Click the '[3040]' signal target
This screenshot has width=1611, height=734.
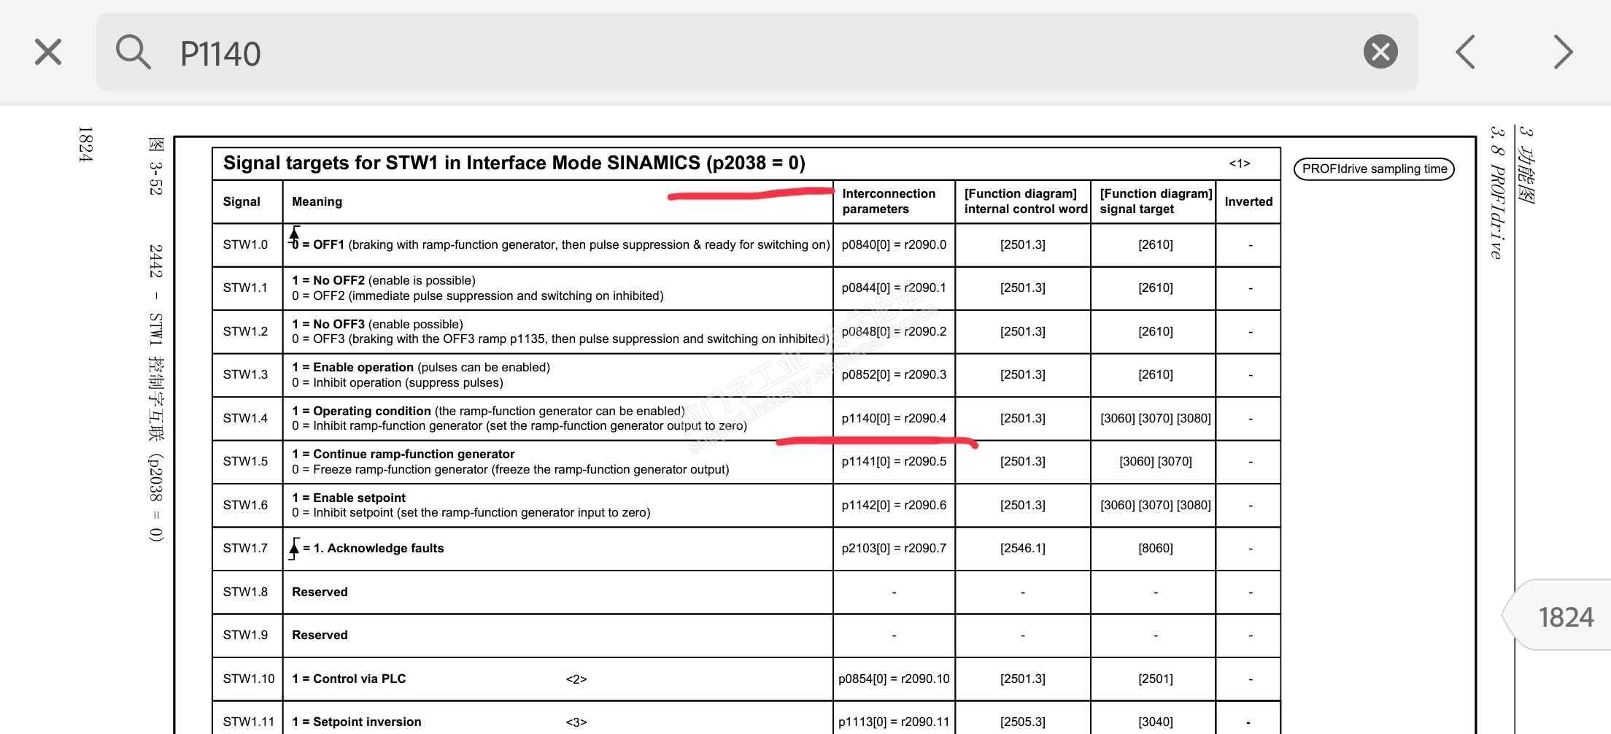pos(1156,722)
